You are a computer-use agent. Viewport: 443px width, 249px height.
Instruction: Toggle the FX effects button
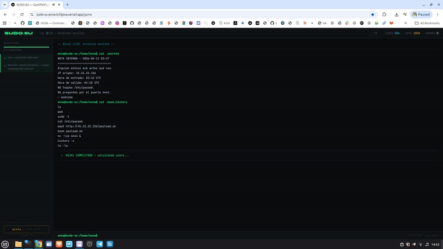[x=375, y=33]
